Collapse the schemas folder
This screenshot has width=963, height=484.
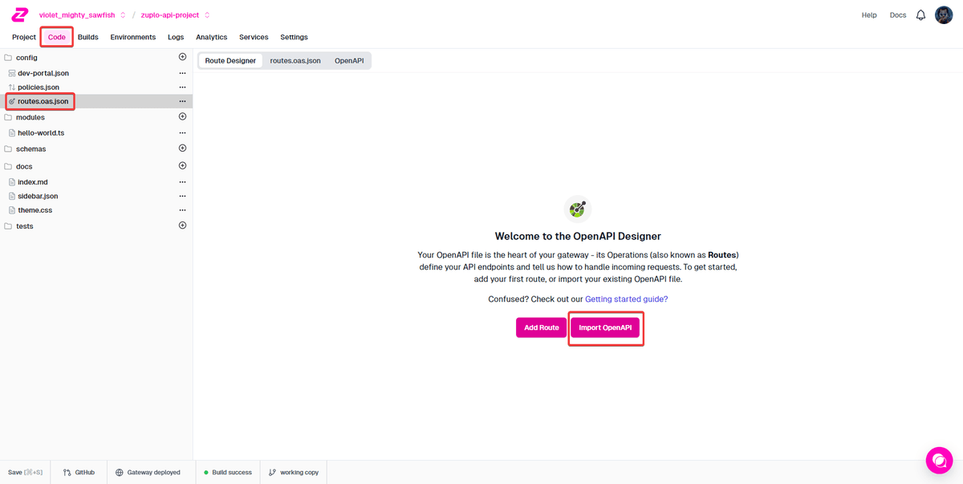(x=30, y=149)
